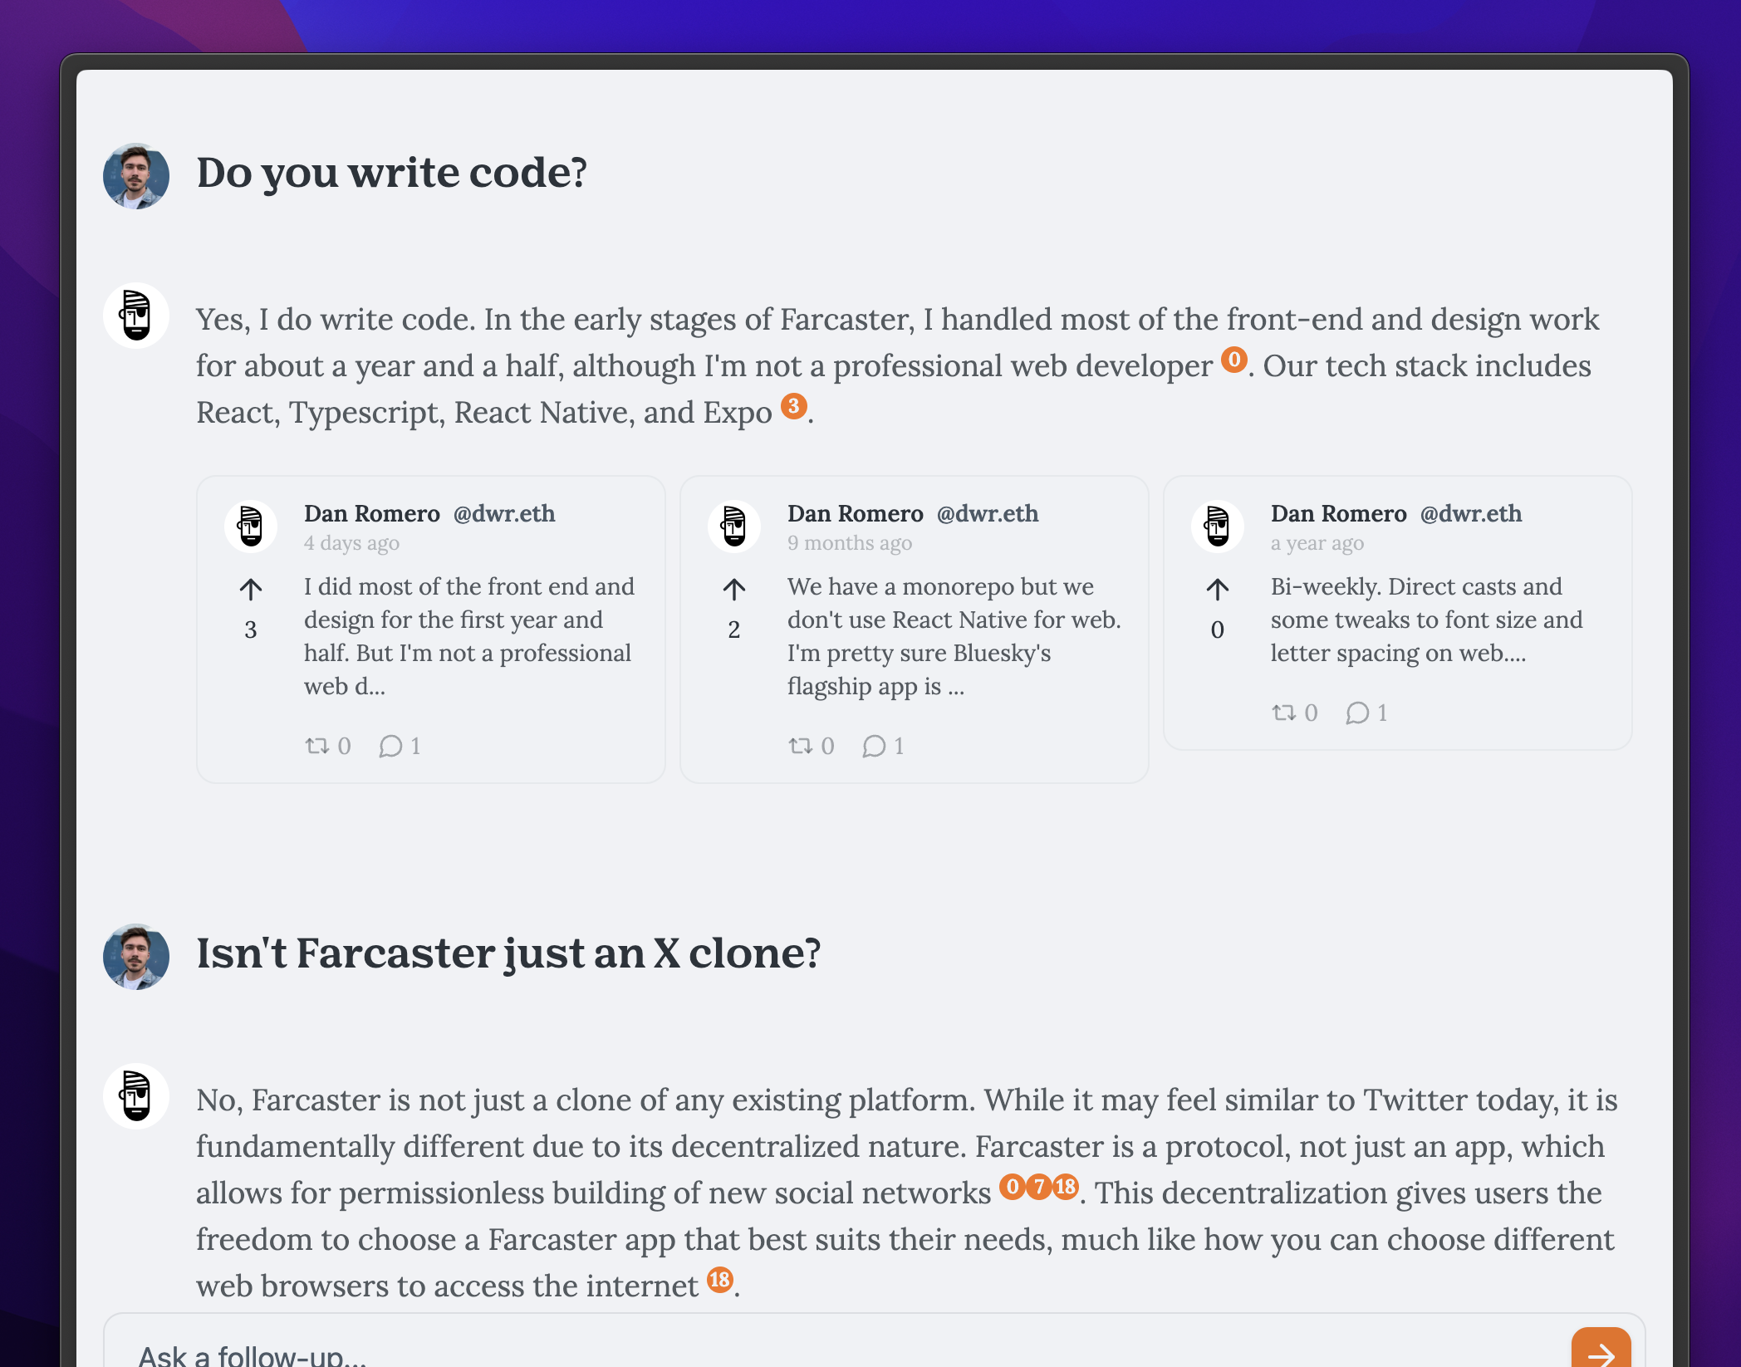Open replies on the Bi-weekly cast

point(1357,713)
